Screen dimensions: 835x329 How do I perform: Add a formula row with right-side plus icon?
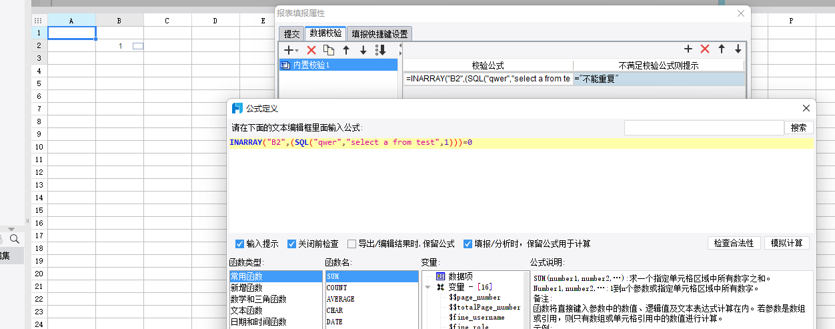[x=689, y=49]
